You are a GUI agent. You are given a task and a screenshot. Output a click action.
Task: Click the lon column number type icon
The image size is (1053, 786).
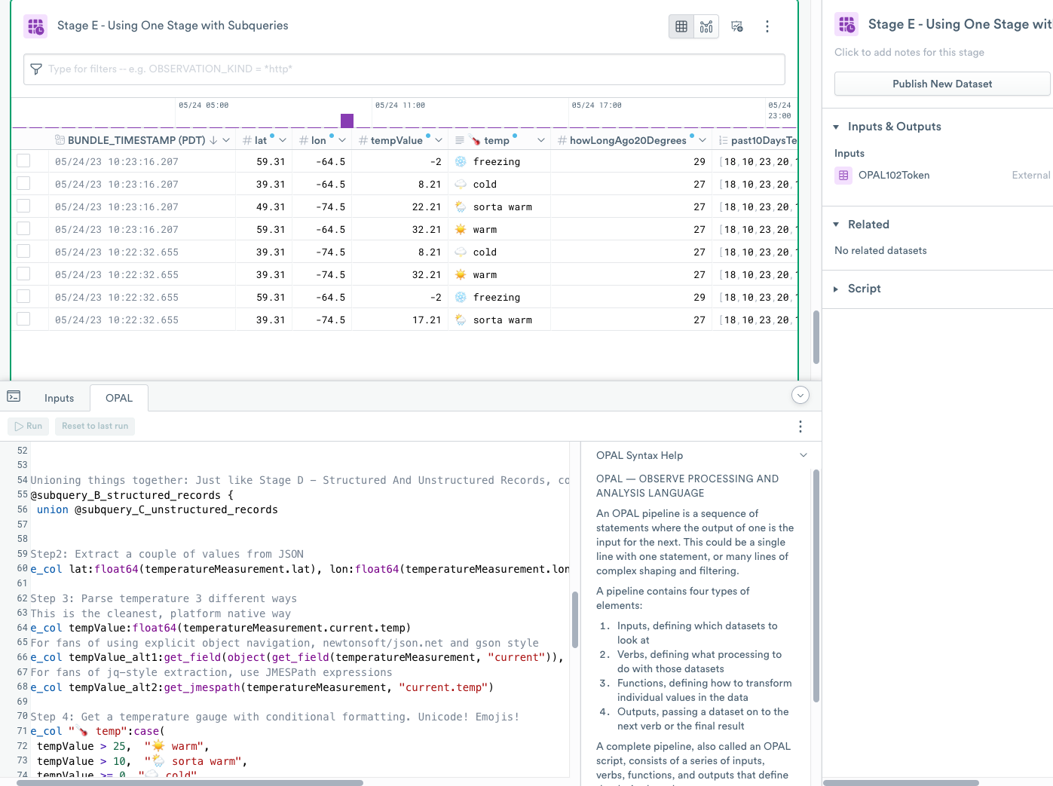(x=303, y=140)
